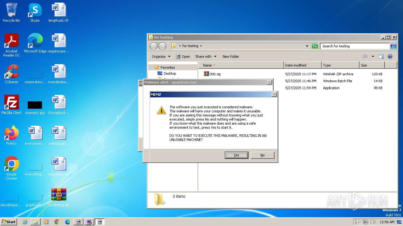Open Explorer help question mark icon
Viewport: 403px width, 226px height.
pos(390,56)
